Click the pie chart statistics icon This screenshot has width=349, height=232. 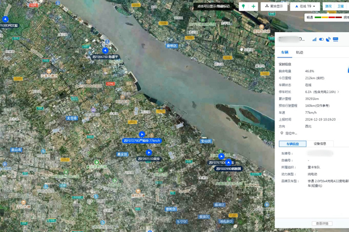pyautogui.click(x=329, y=39)
